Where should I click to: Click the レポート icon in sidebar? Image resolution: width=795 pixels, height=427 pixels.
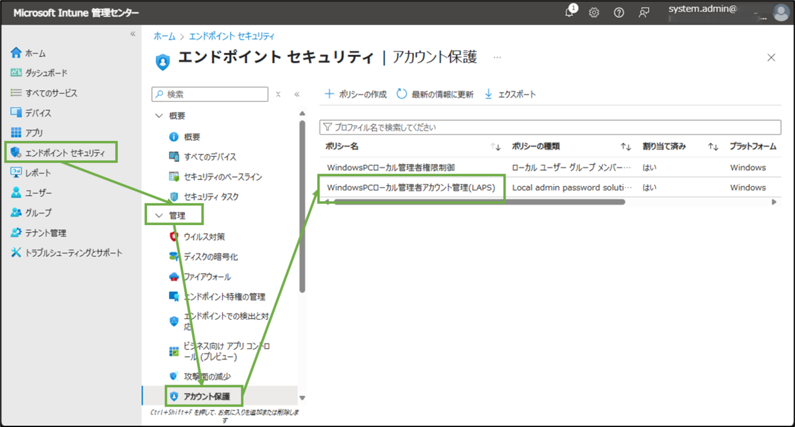[x=17, y=173]
